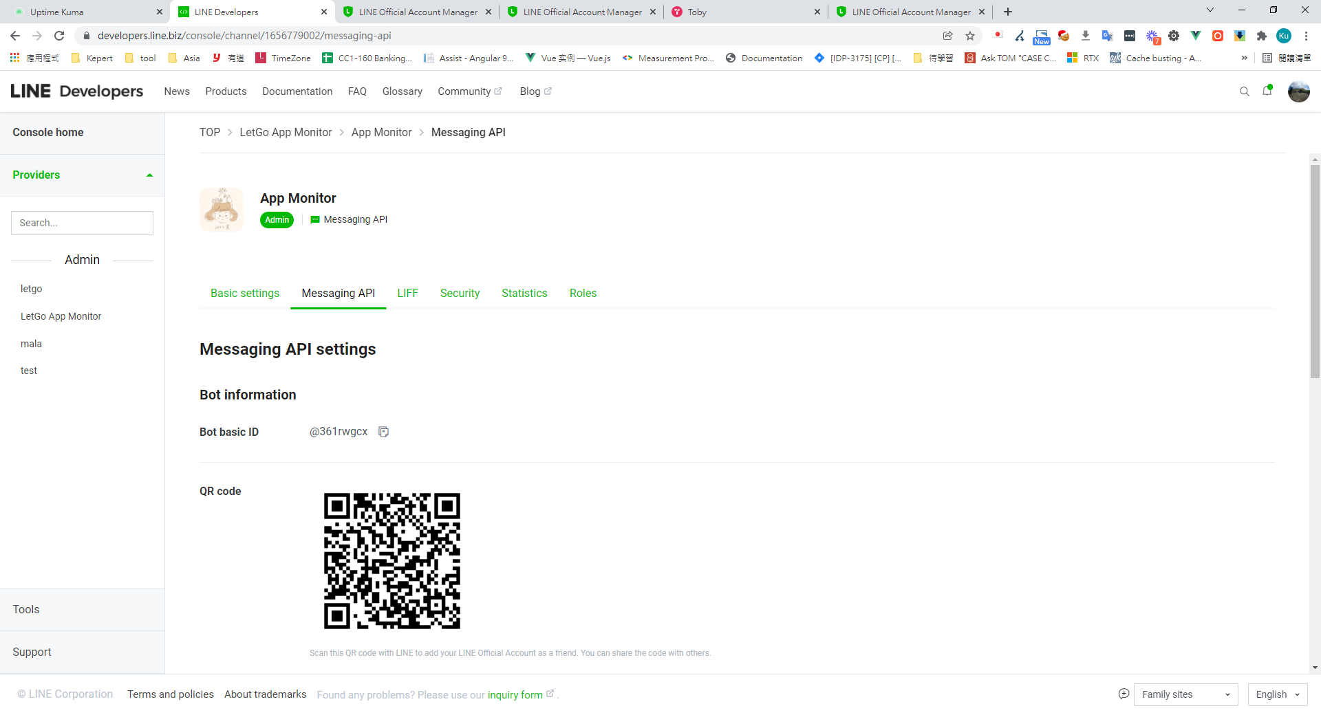
Task: Open the notifications bell
Action: (1267, 91)
